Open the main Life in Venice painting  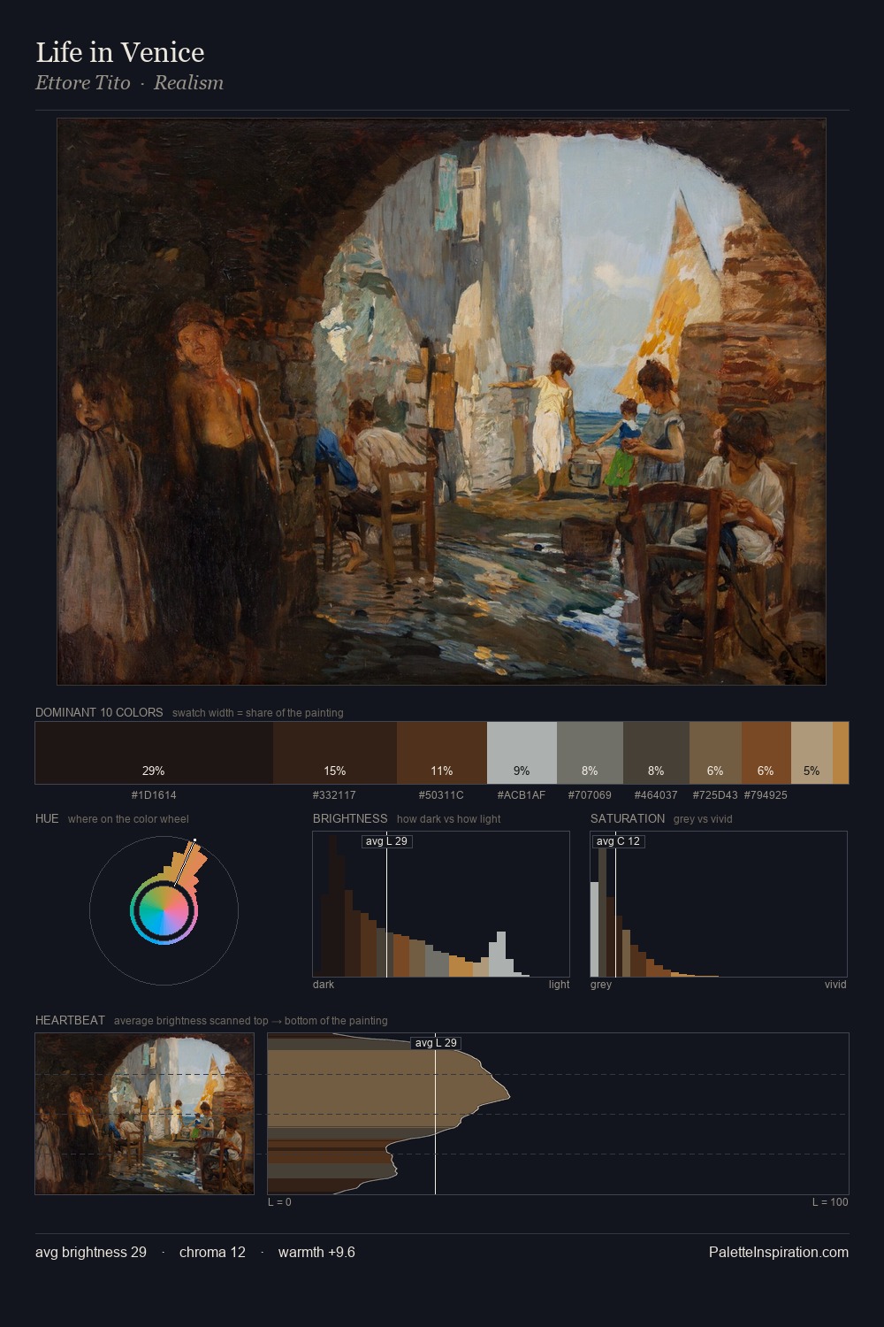pyautogui.click(x=442, y=402)
